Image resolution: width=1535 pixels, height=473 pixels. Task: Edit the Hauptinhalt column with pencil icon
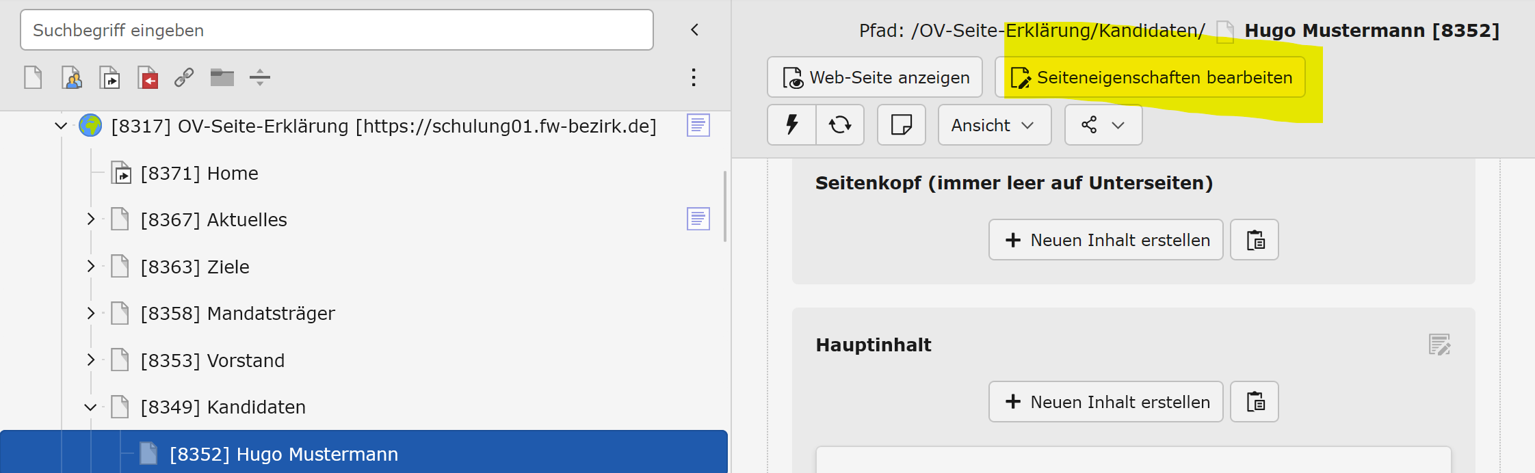(x=1439, y=344)
